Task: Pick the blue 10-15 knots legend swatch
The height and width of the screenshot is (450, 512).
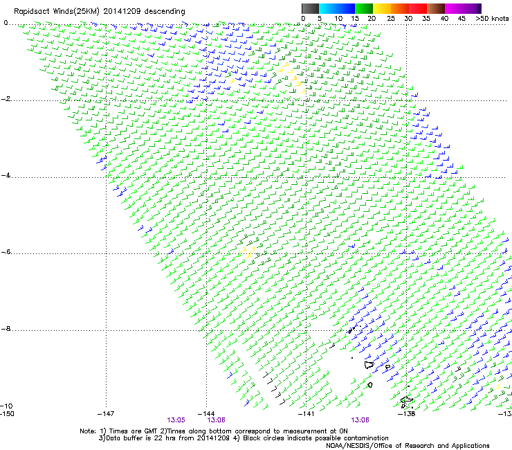Action: pyautogui.click(x=346, y=8)
